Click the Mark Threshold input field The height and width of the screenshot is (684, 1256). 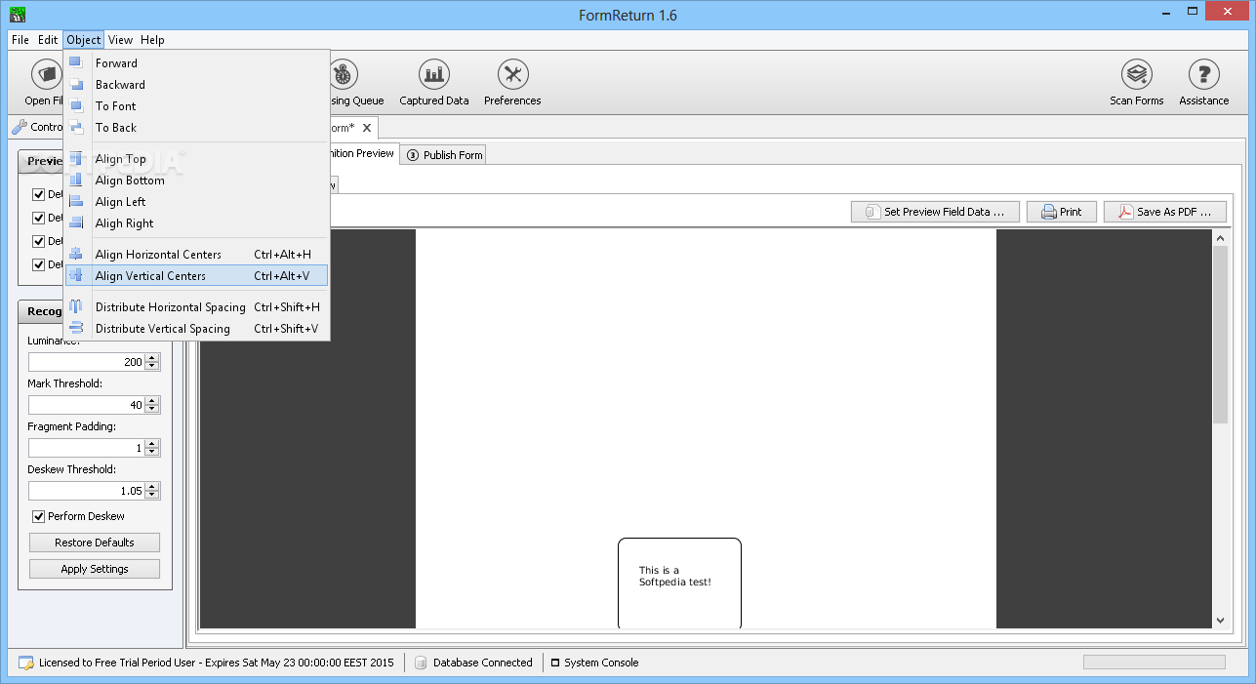coord(86,405)
